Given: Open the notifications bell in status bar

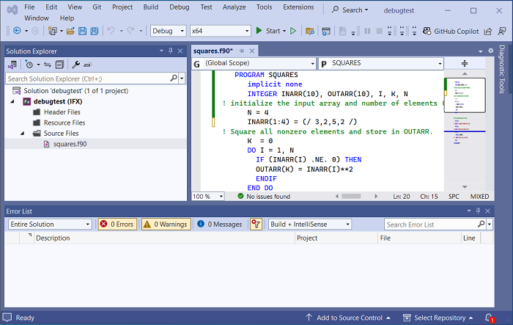Looking at the screenshot, I should point(489,318).
